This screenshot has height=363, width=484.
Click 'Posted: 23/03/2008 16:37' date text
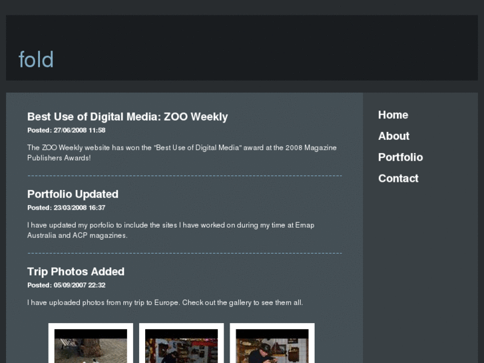coord(67,208)
